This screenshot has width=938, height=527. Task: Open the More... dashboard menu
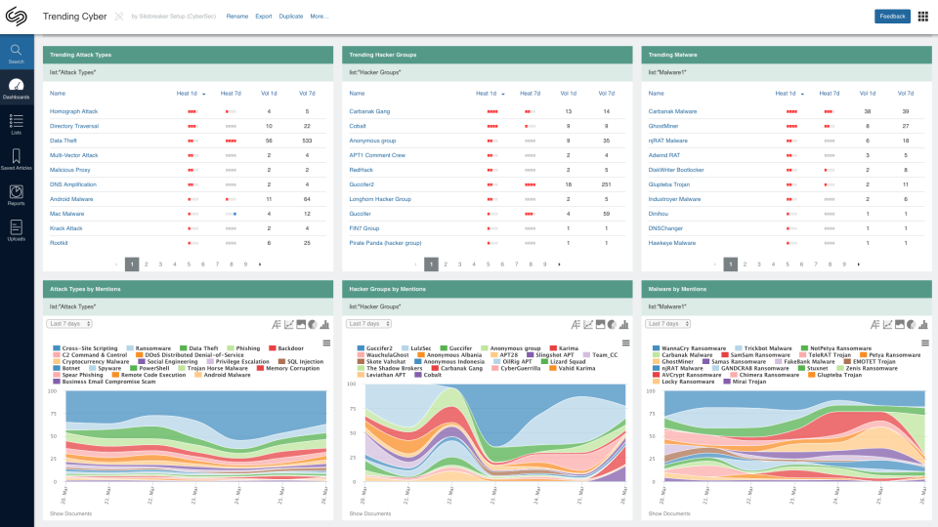(x=319, y=17)
